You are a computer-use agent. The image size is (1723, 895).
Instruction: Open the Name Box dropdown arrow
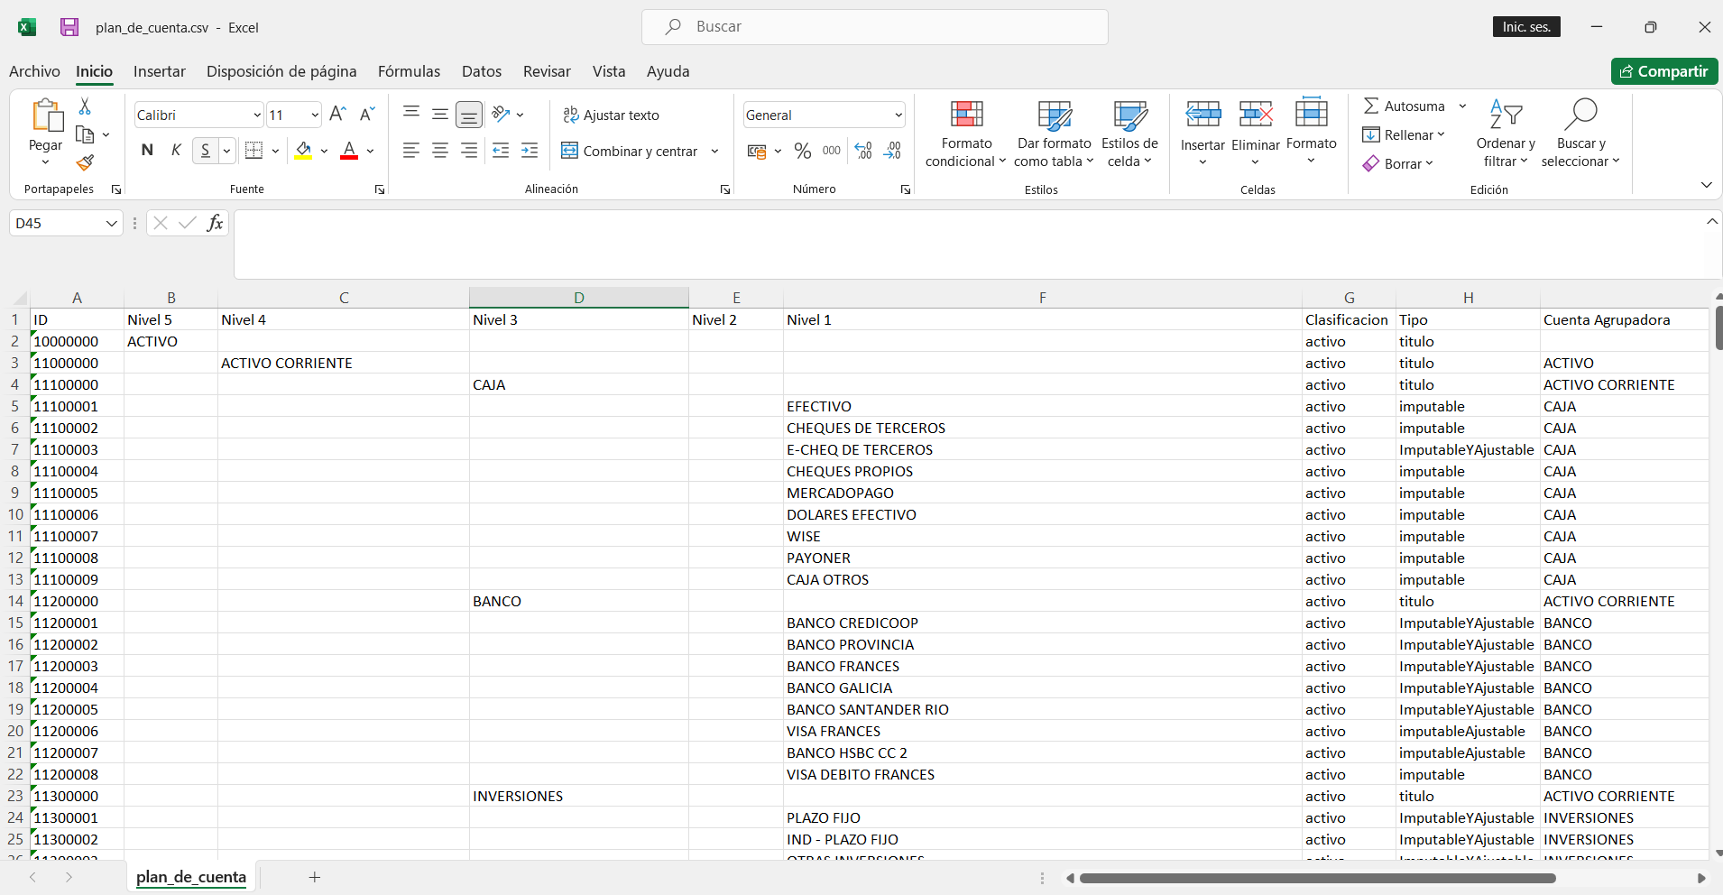tap(112, 223)
